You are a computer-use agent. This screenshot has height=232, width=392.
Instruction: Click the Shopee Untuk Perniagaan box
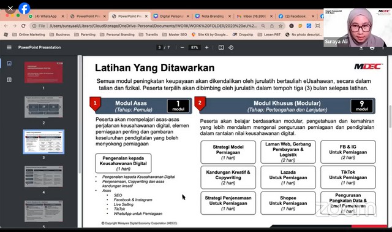point(288,203)
